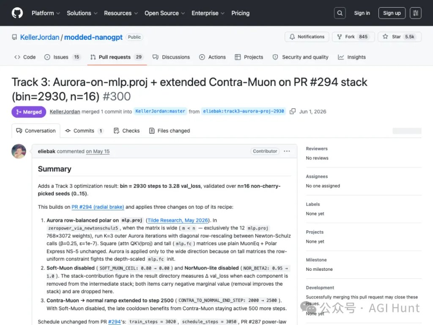Click the bell icon in Notifications
The width and height of the screenshot is (433, 325).
click(292, 37)
